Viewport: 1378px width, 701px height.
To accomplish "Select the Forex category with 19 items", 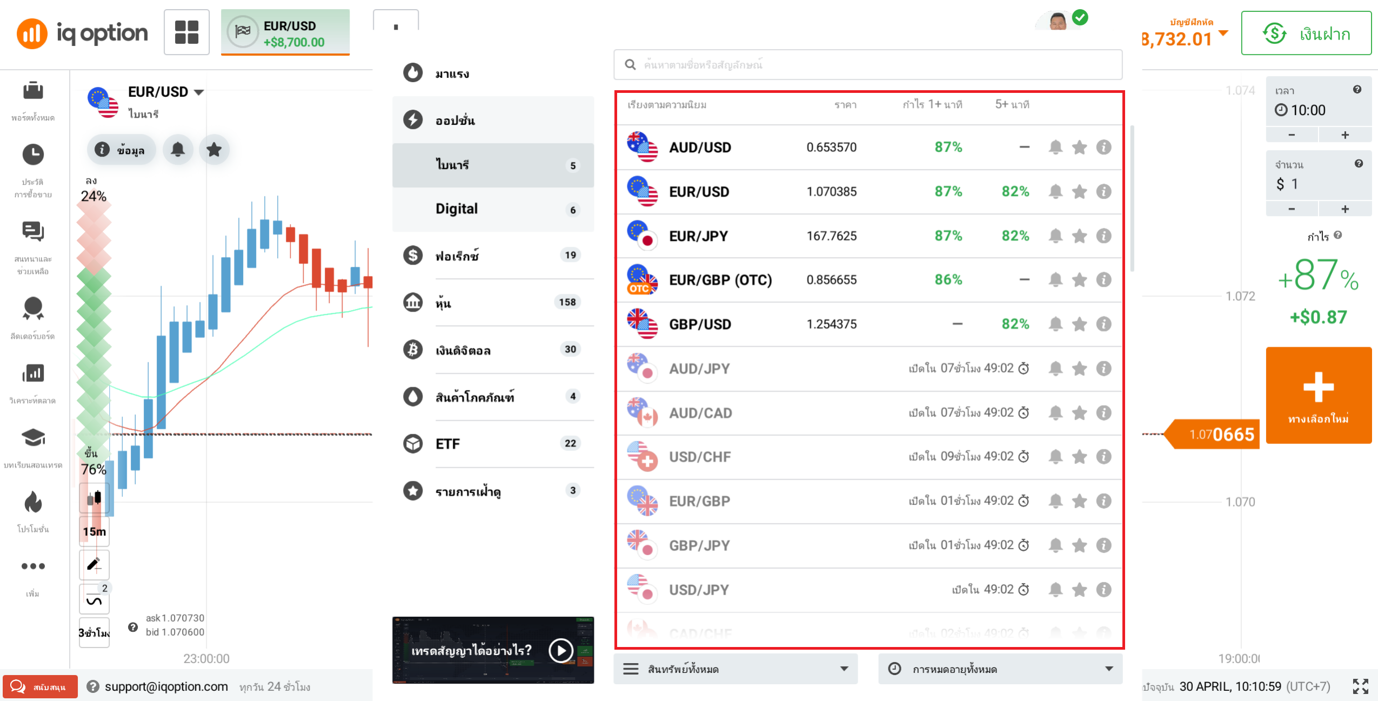I will (x=493, y=255).
